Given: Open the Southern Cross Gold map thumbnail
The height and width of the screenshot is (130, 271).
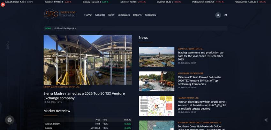Looking at the screenshot, I should 157,125.
